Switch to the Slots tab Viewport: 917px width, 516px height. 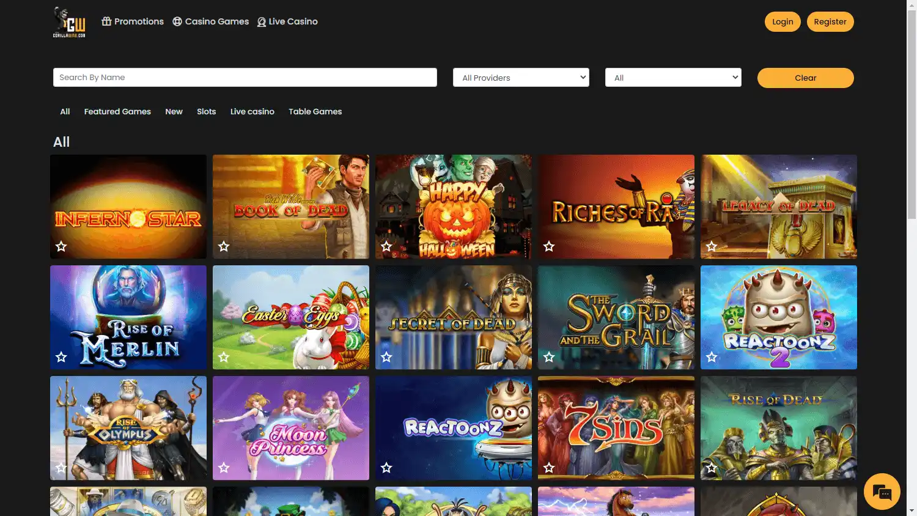pyautogui.click(x=207, y=111)
